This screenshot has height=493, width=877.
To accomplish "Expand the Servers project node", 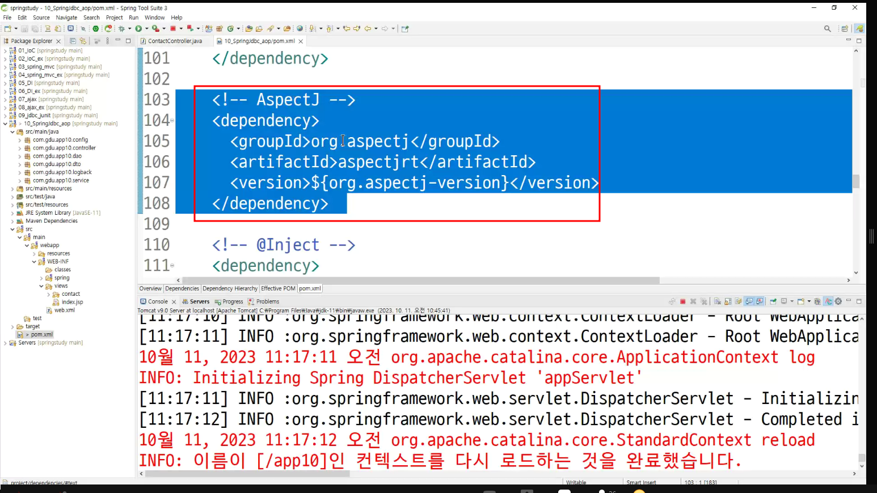I will [x=5, y=343].
